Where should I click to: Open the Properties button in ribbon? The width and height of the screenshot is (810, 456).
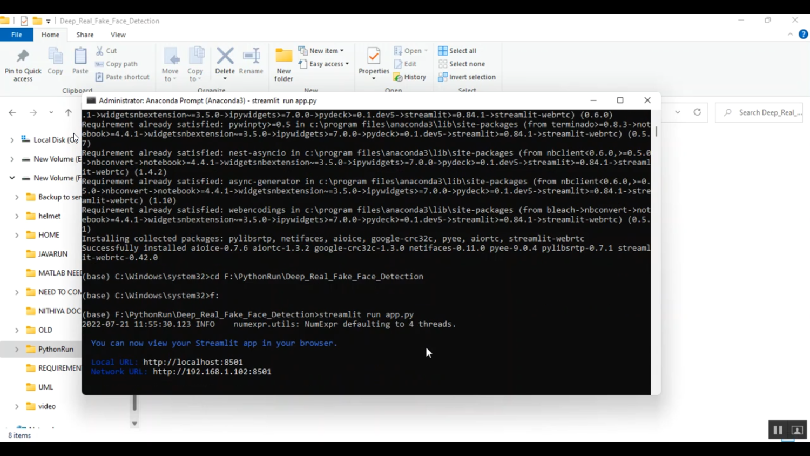point(374,64)
